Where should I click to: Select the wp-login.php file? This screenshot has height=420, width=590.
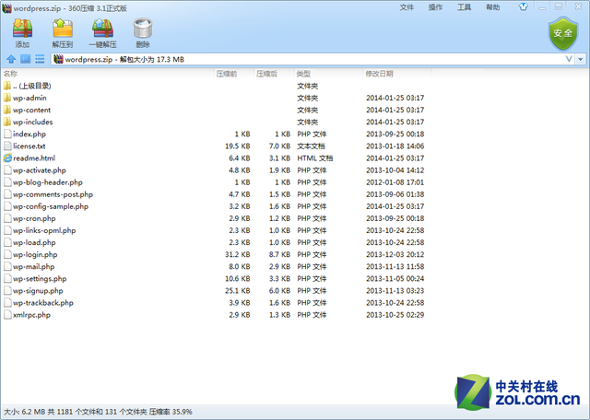point(35,254)
